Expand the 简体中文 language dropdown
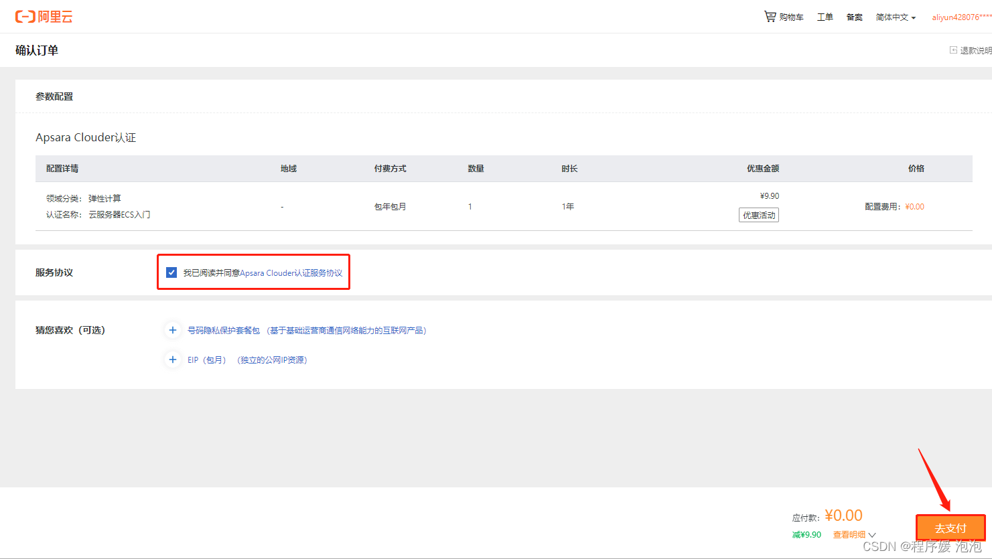 (x=896, y=17)
